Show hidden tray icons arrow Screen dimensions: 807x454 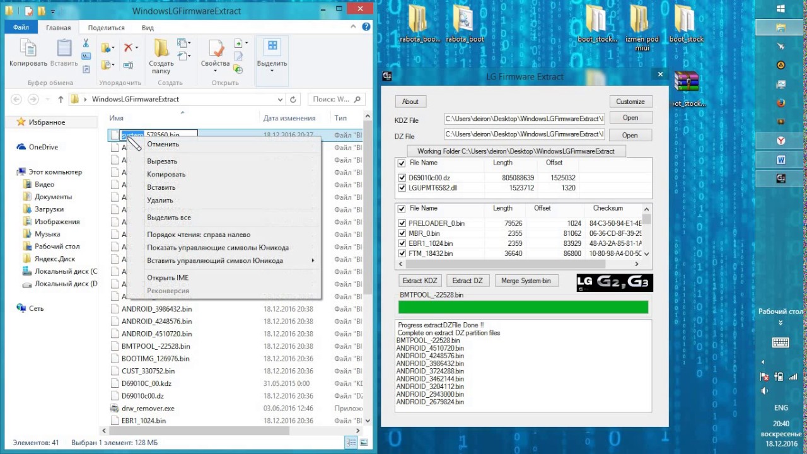point(763,362)
